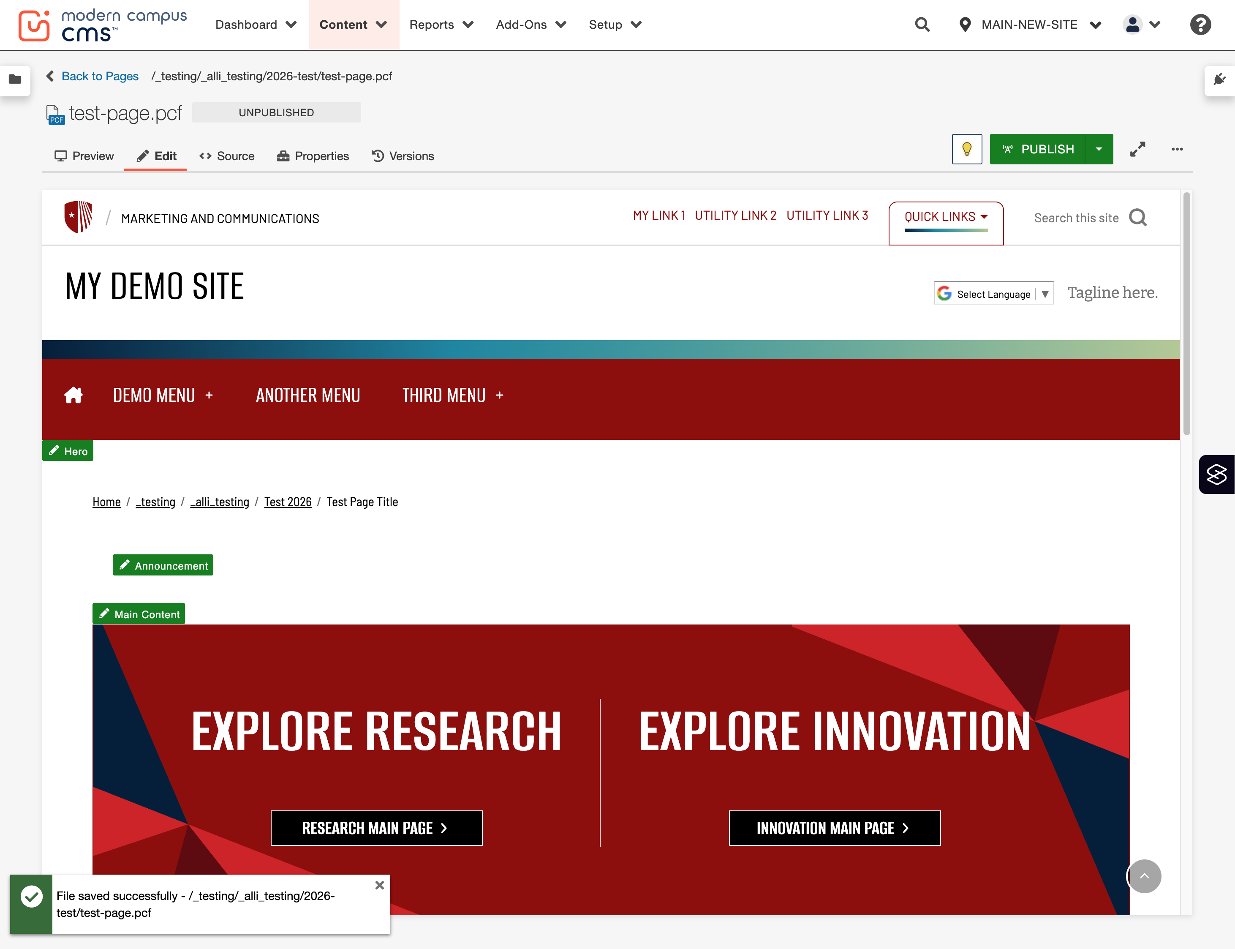Click the site search magnifier icon
Image resolution: width=1235 pixels, height=949 pixels.
click(x=1137, y=218)
